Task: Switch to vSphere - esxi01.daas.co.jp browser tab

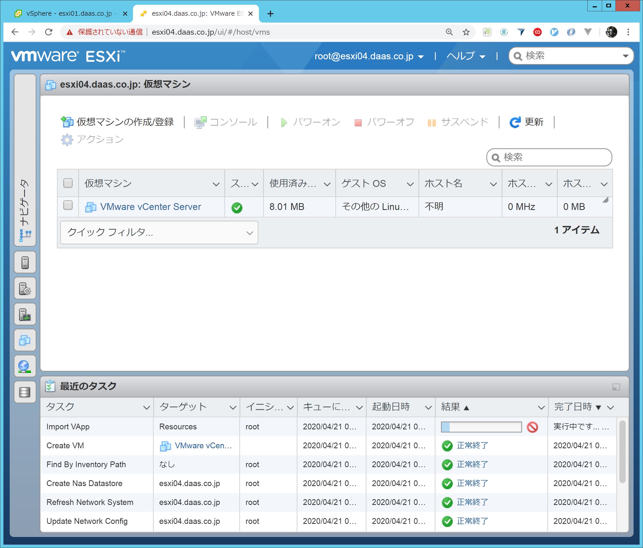Action: [x=69, y=14]
